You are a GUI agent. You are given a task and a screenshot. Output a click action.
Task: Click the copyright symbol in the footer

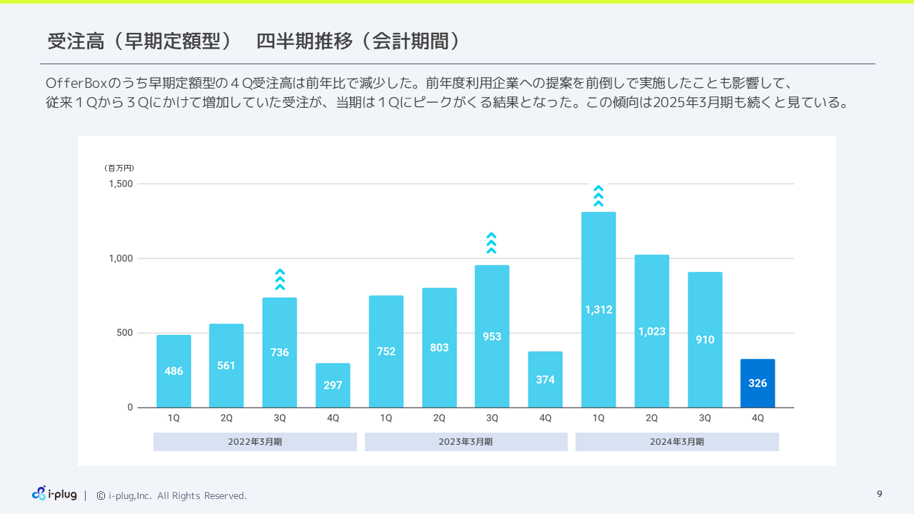point(101,495)
